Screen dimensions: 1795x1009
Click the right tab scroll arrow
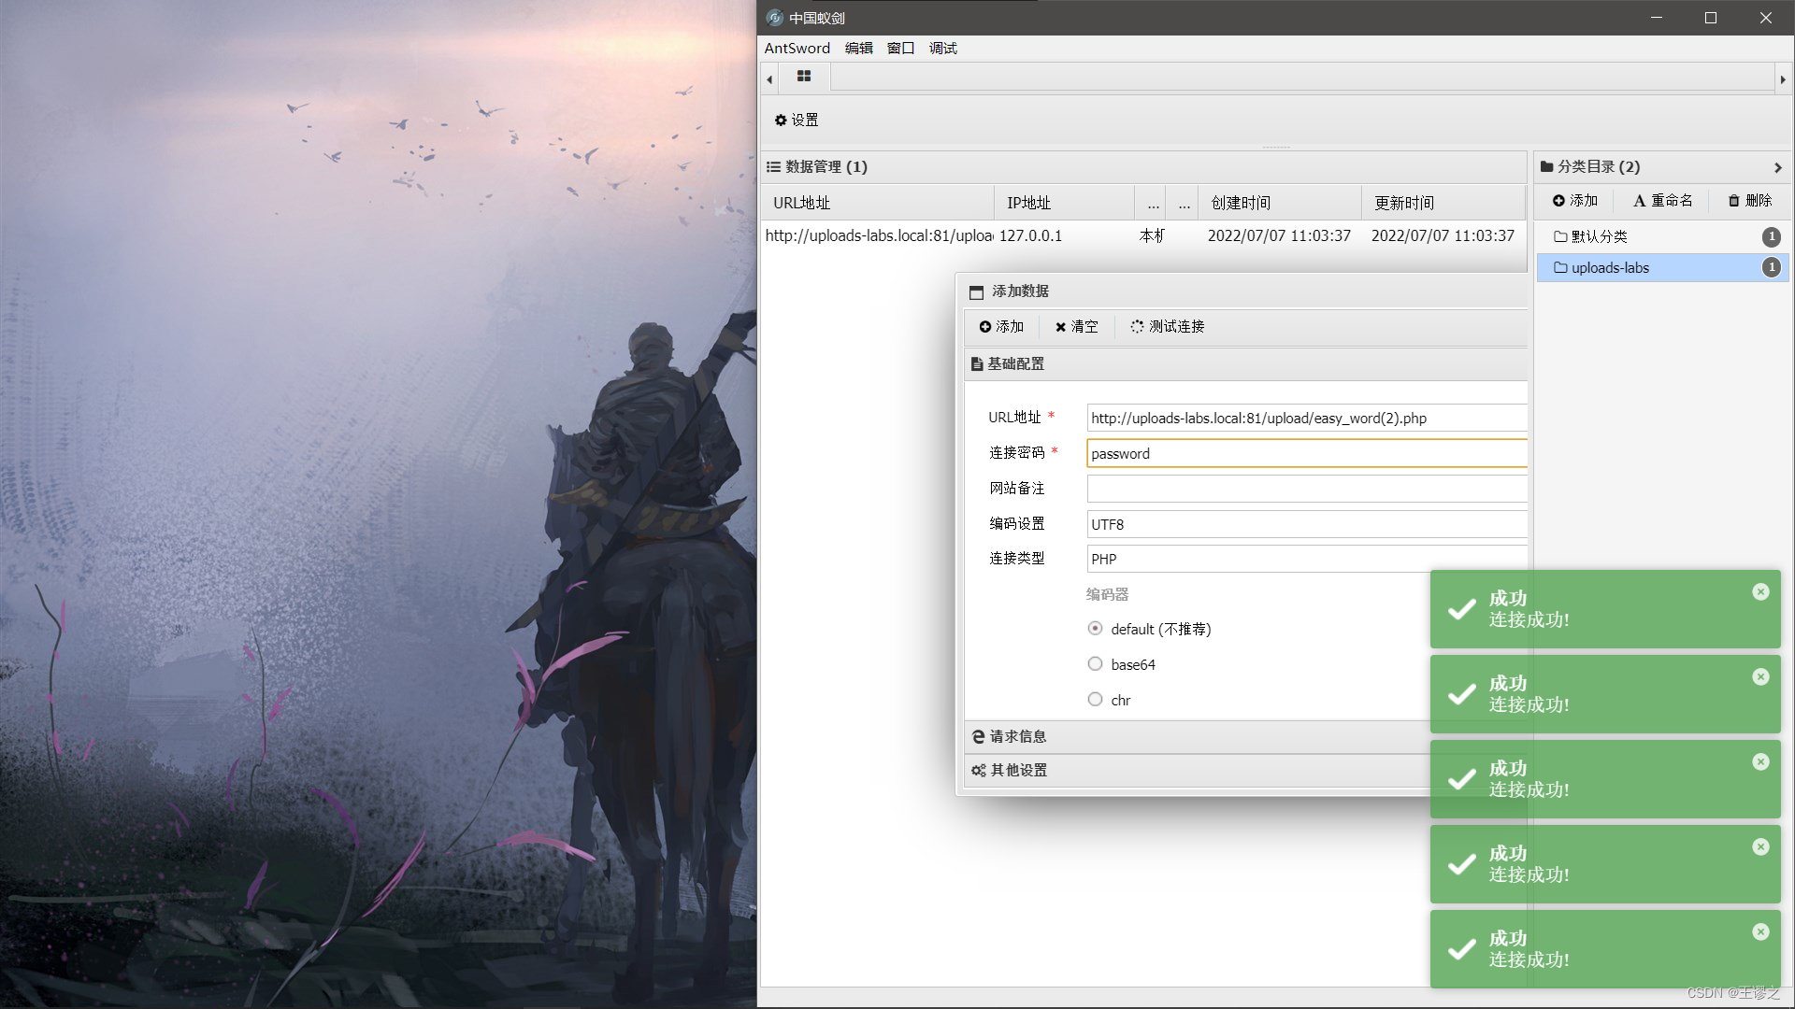click(1783, 79)
